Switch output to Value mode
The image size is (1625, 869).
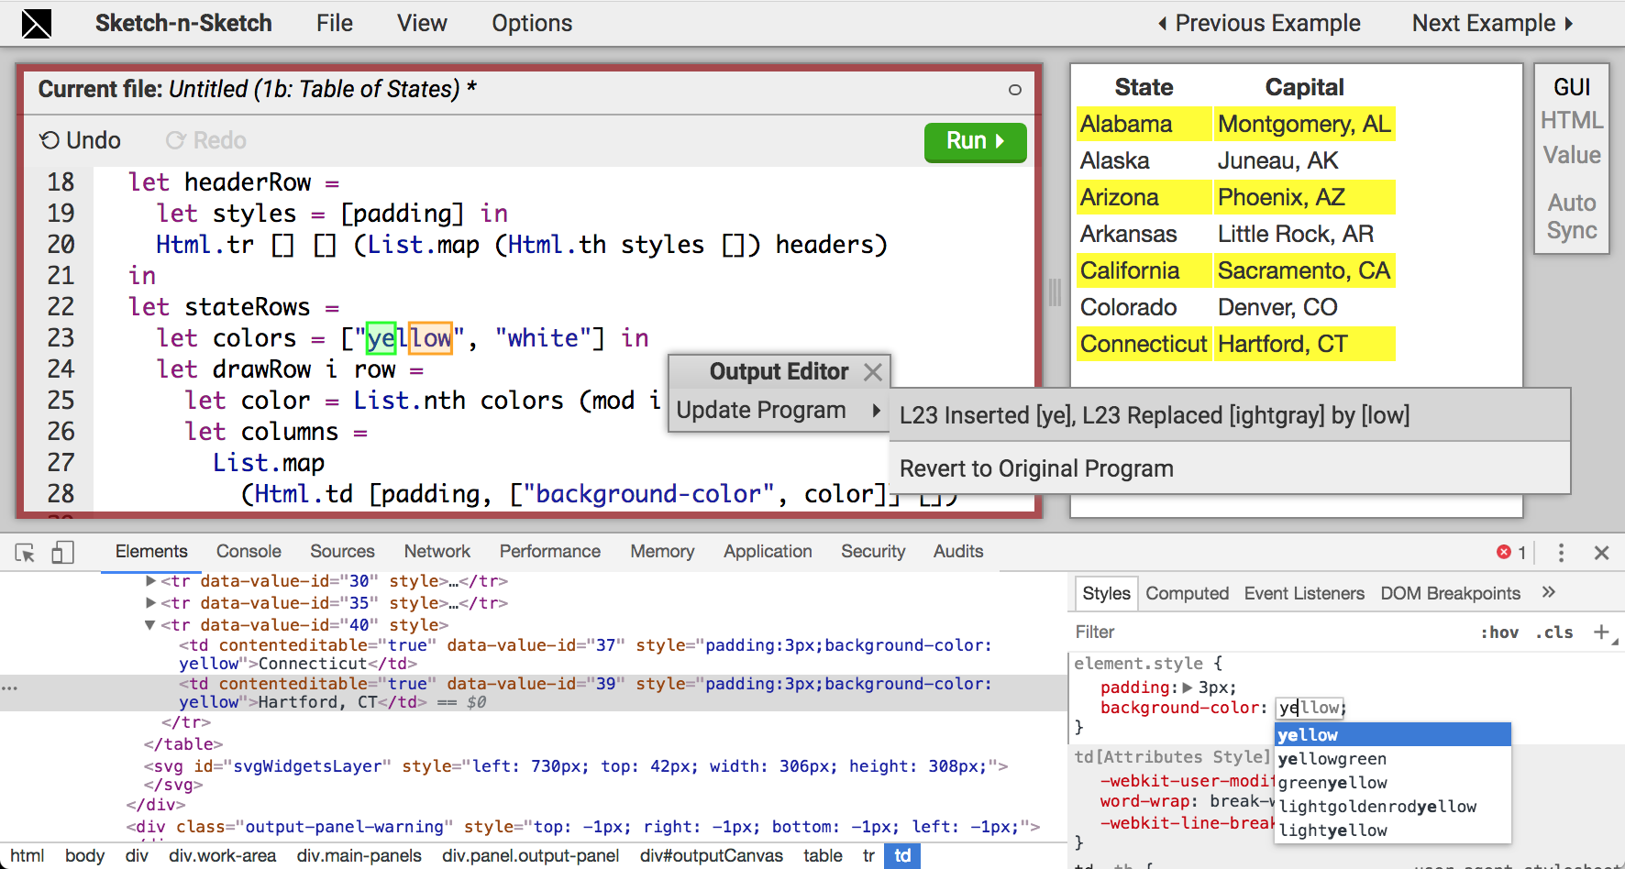pos(1572,155)
